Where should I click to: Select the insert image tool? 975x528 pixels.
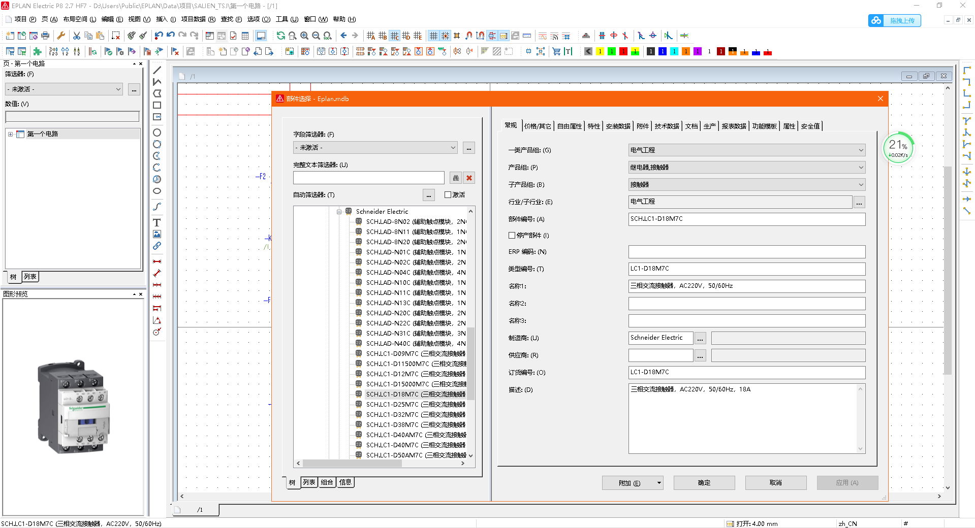pyautogui.click(x=157, y=234)
